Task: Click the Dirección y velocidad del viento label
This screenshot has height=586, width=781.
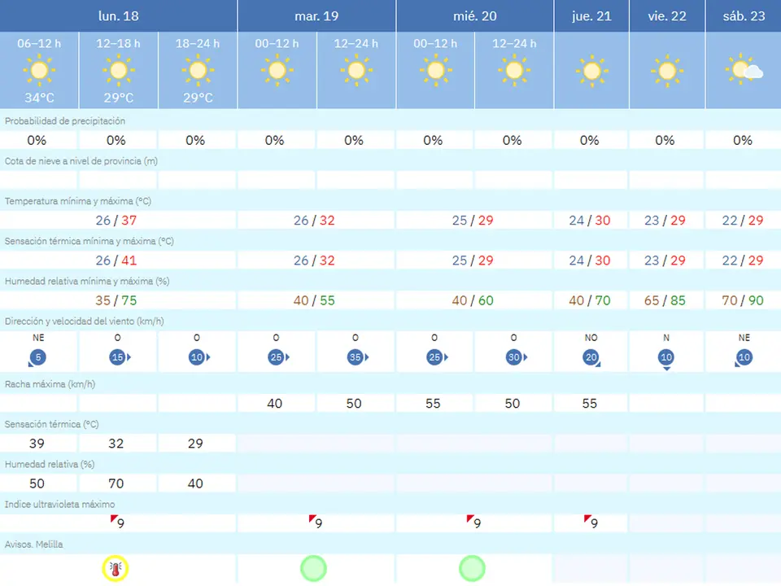Action: 84,321
